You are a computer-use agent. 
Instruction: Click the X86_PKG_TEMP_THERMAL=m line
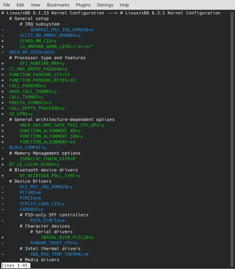59,254
